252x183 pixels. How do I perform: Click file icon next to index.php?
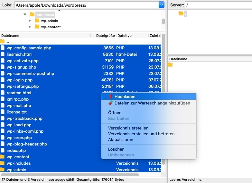[2, 150]
